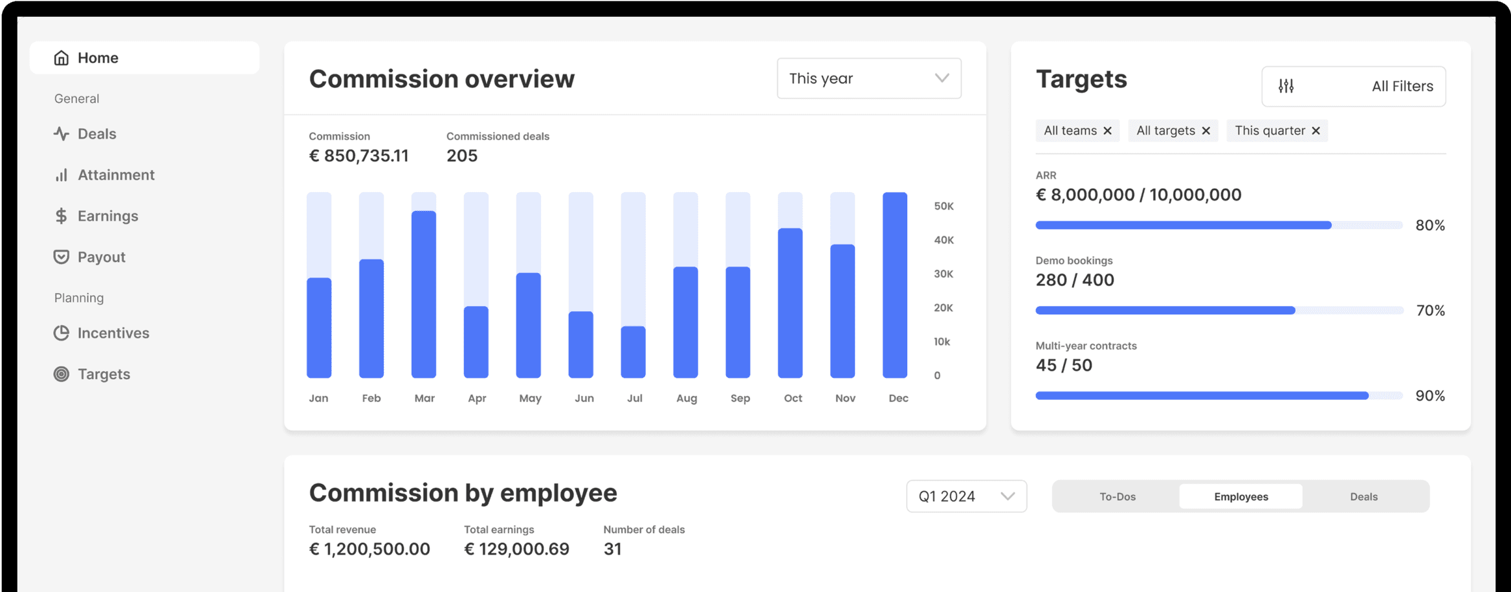Click the Oct bar in chart
This screenshot has height=592, width=1511.
[790, 303]
